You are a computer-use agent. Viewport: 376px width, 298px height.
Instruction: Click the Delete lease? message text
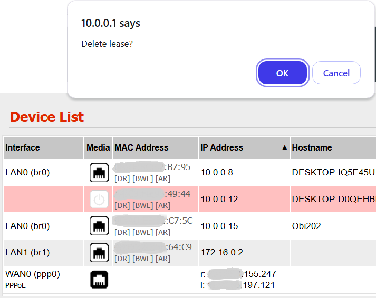click(107, 44)
